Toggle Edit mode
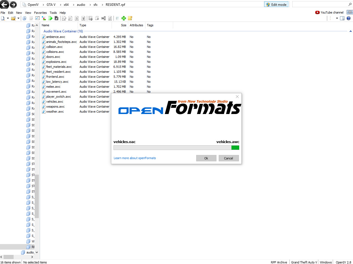The image size is (353, 264). point(276,4)
